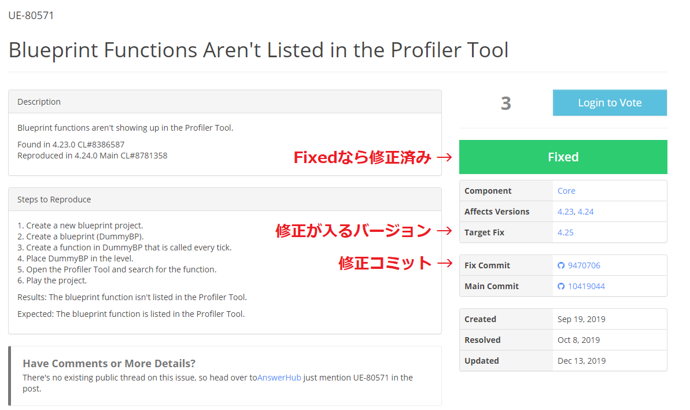
Task: Click the GitHub icon beside 9470706
Action: pyautogui.click(x=561, y=265)
